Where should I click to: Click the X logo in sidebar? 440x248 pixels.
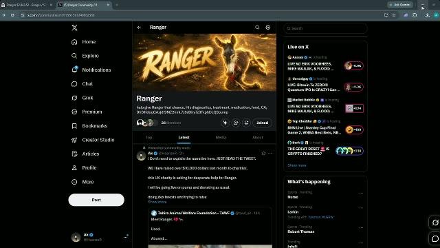74,28
